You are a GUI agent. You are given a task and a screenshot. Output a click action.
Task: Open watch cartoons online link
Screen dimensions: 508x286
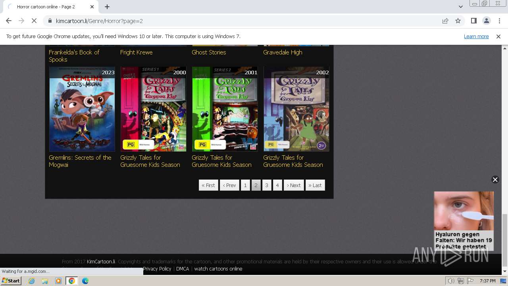pos(218,269)
